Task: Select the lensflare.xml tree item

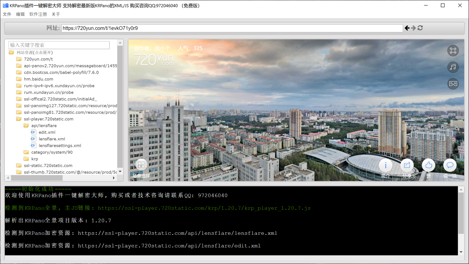Action: click(x=52, y=139)
